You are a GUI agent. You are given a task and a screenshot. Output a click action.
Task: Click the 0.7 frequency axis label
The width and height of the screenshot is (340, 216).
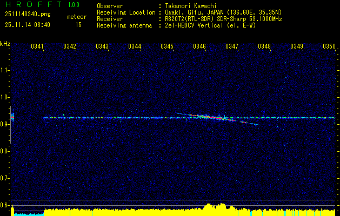click(x=4, y=178)
